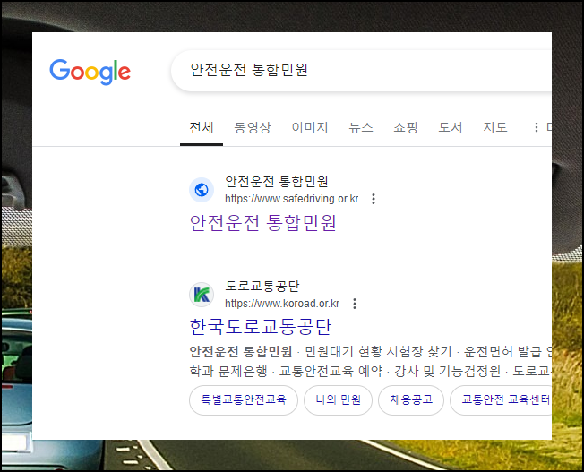Switch to the 도서 tab

pos(450,128)
